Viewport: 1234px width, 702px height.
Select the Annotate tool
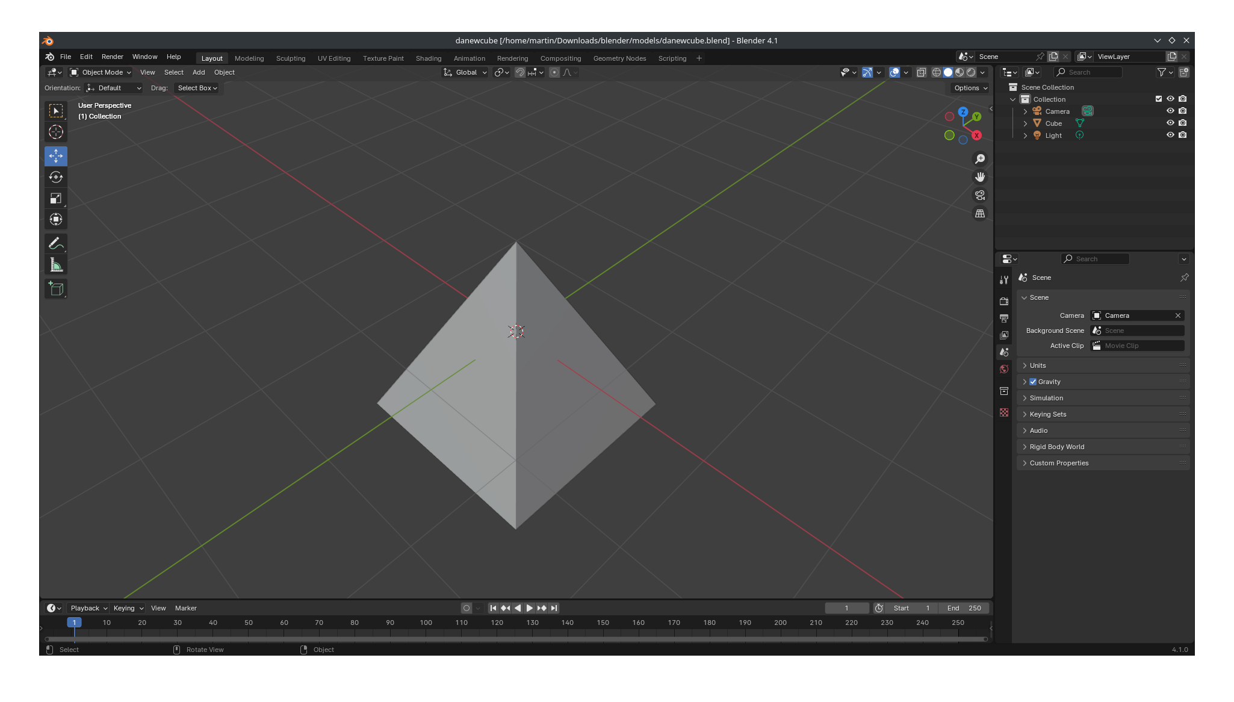pos(56,243)
